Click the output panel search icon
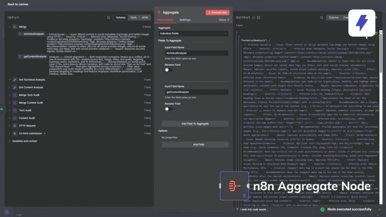386x217 pixels. [x=322, y=17]
